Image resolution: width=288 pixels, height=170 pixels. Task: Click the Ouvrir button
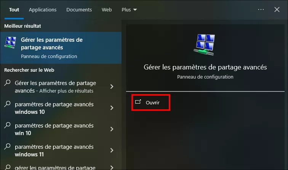[x=151, y=102]
